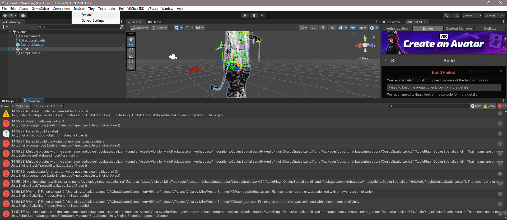The width and height of the screenshot is (507, 220).
Task: Open the Local rotation dropdown
Action: 159,28
